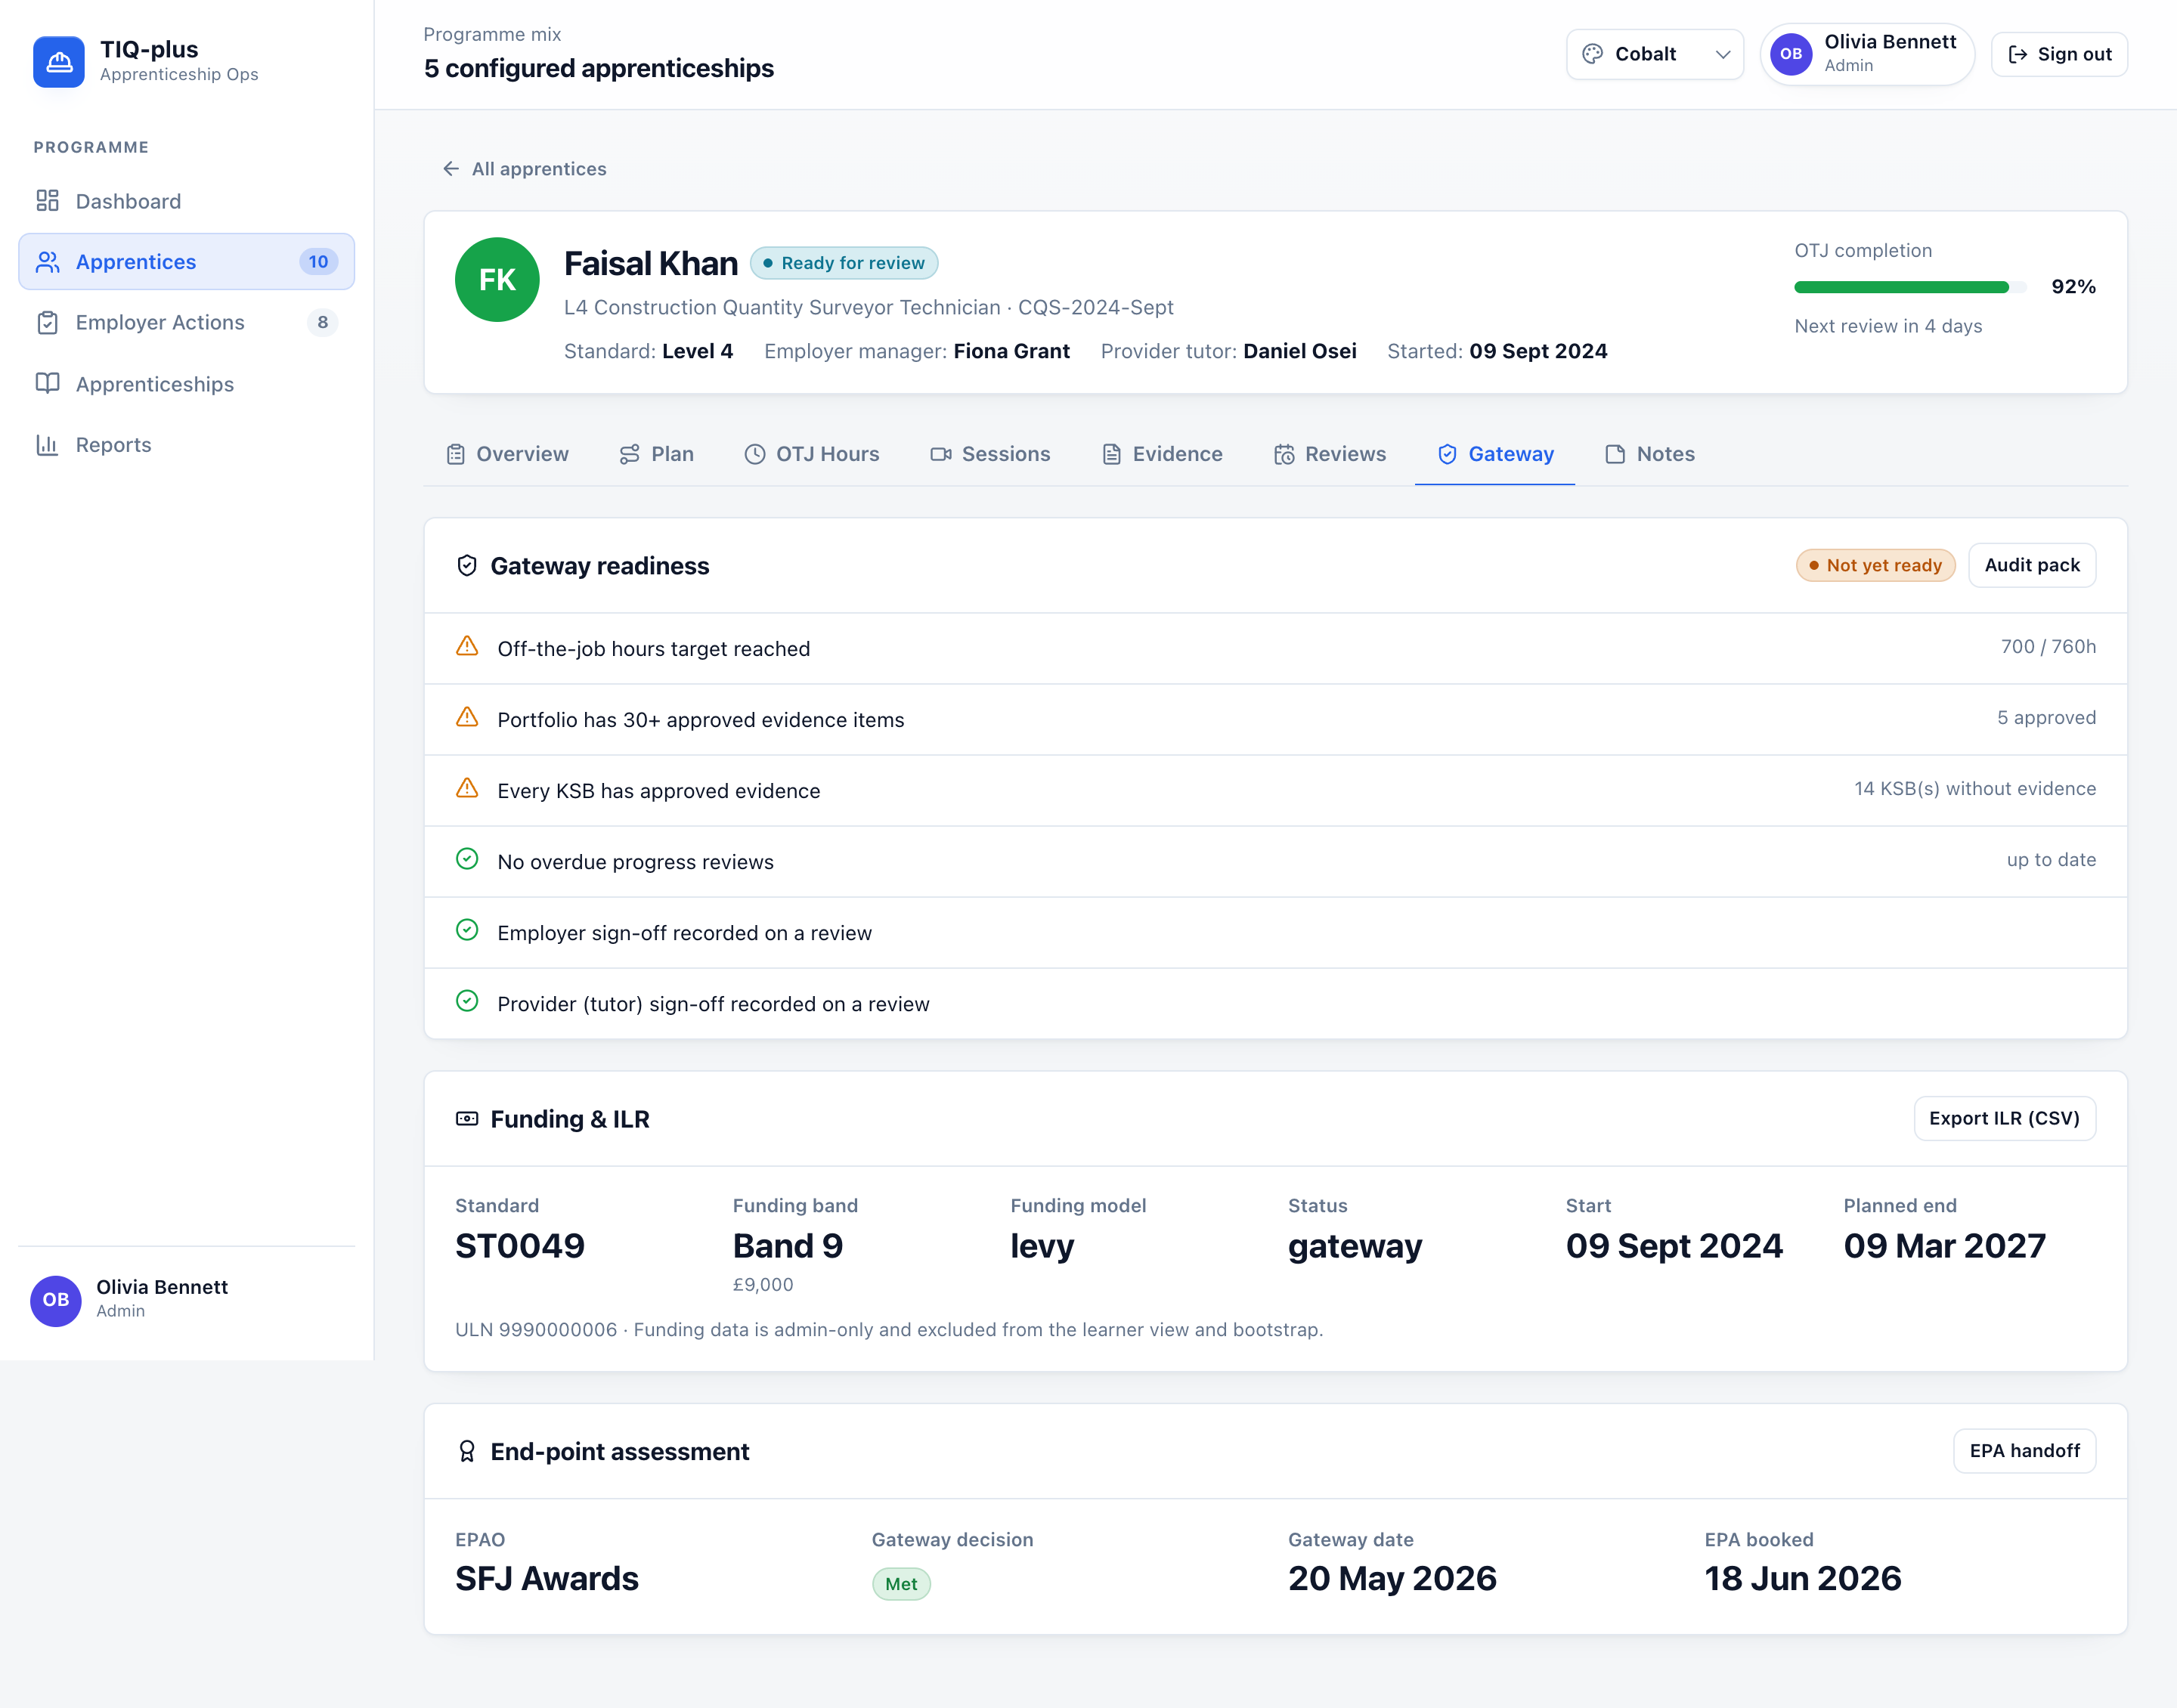Viewport: 2177px width, 1708px height.
Task: Click warning icon for Every KSB evidence
Action: 467,788
